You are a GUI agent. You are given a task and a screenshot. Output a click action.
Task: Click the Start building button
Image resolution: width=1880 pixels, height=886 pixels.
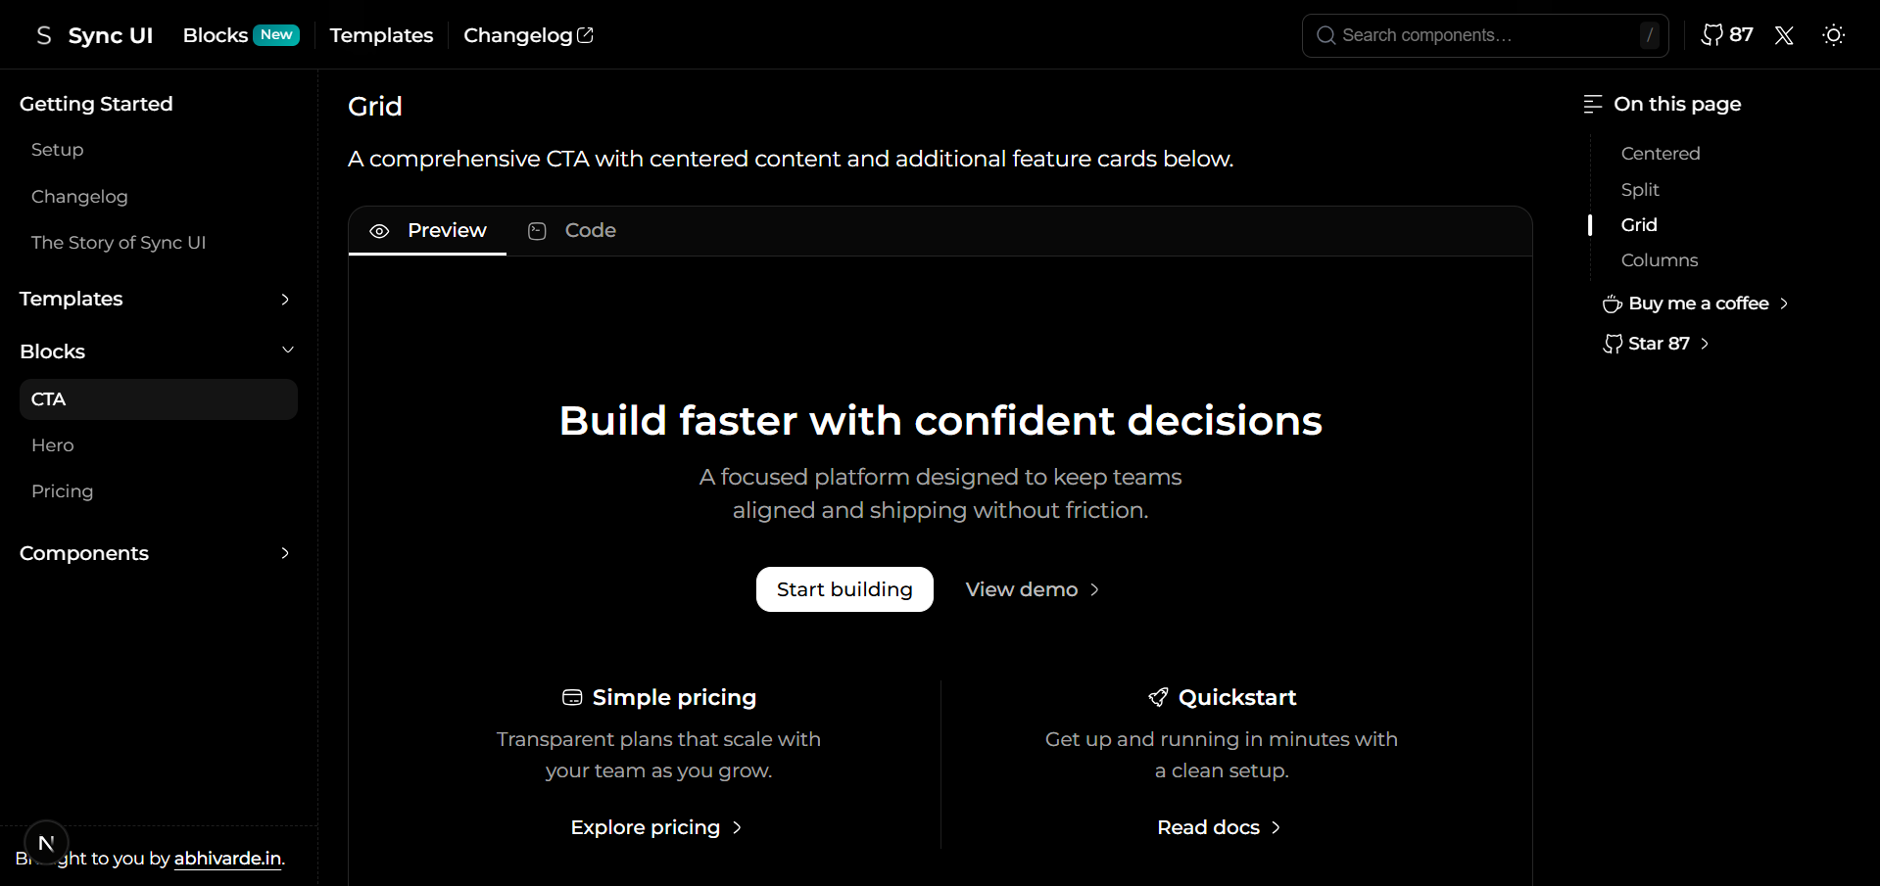tap(844, 589)
